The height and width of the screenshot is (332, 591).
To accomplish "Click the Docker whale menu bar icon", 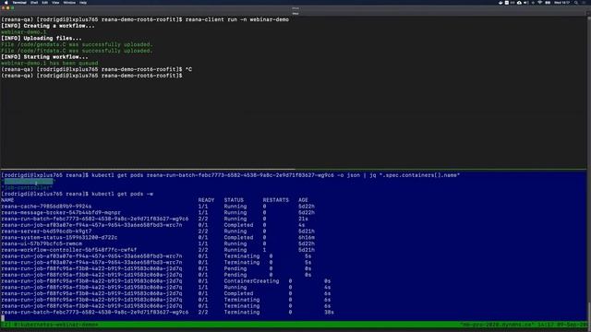I will 501,2.
